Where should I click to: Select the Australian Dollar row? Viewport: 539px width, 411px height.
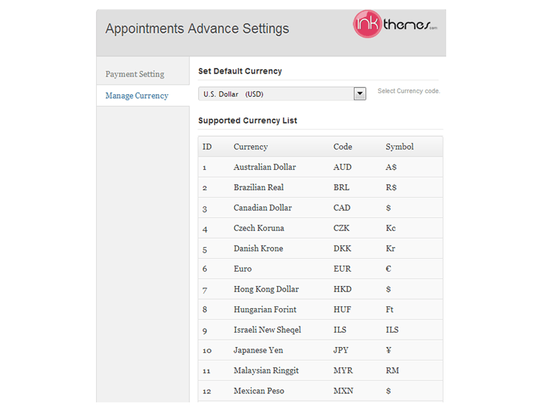tap(265, 167)
